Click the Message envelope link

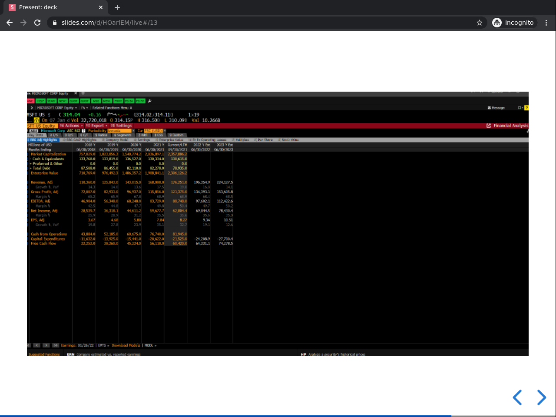[x=496, y=108]
